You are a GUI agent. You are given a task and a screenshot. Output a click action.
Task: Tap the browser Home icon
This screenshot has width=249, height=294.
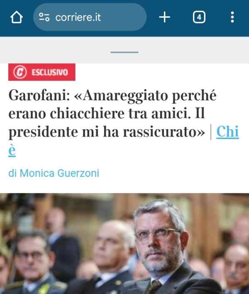click(x=17, y=17)
